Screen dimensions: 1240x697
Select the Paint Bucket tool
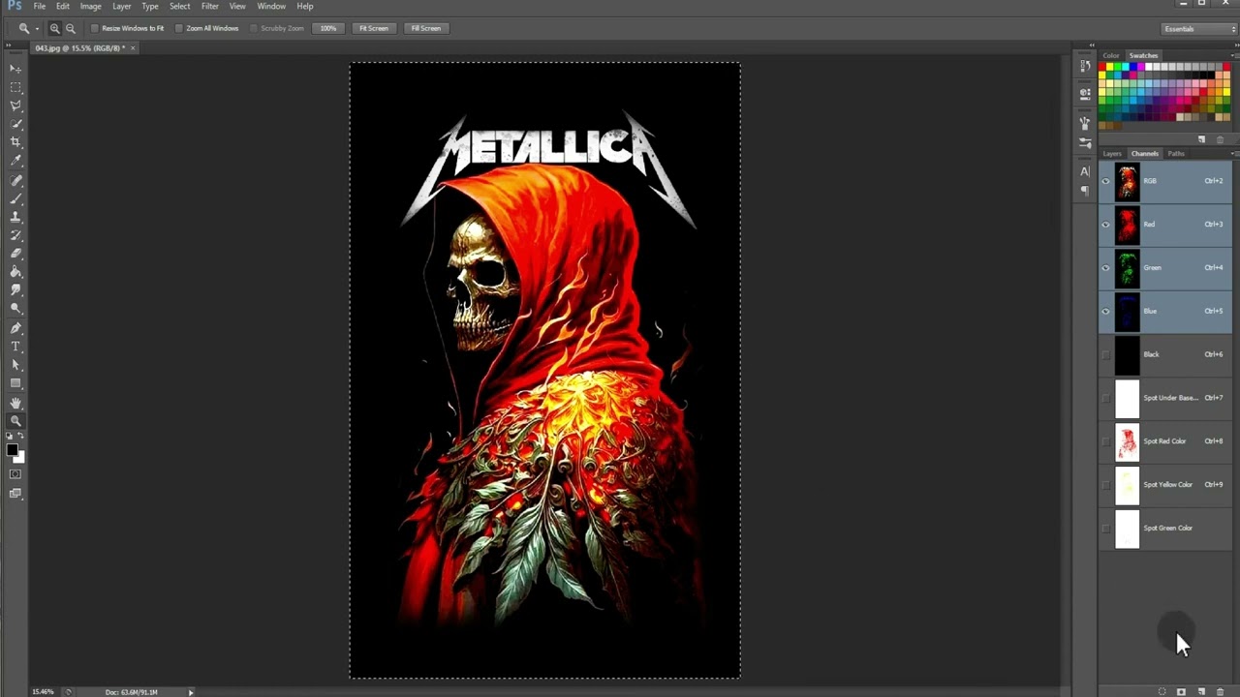click(x=15, y=272)
